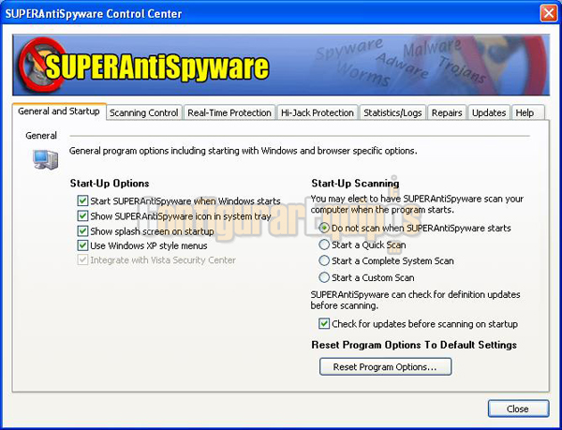Viewport: 562px width, 430px height.
Task: Open the Repairs tab
Action: click(x=447, y=112)
